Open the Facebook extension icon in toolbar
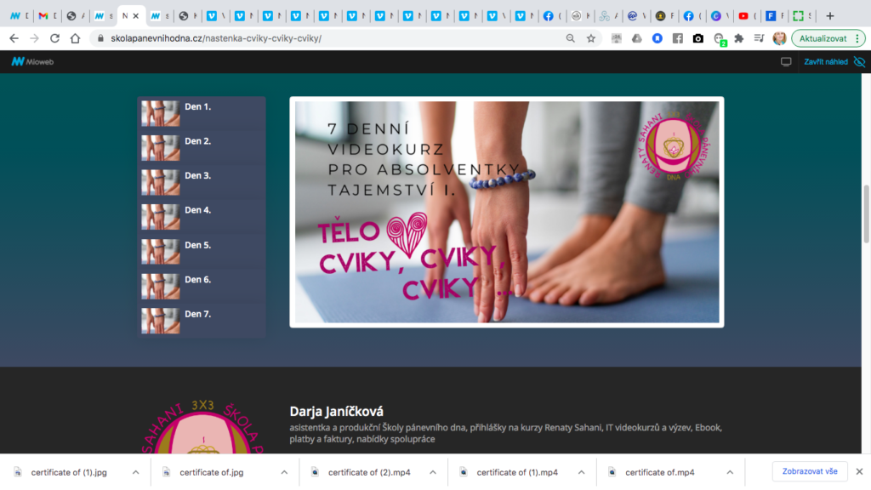Screen dimensions: 871x490 (678, 38)
